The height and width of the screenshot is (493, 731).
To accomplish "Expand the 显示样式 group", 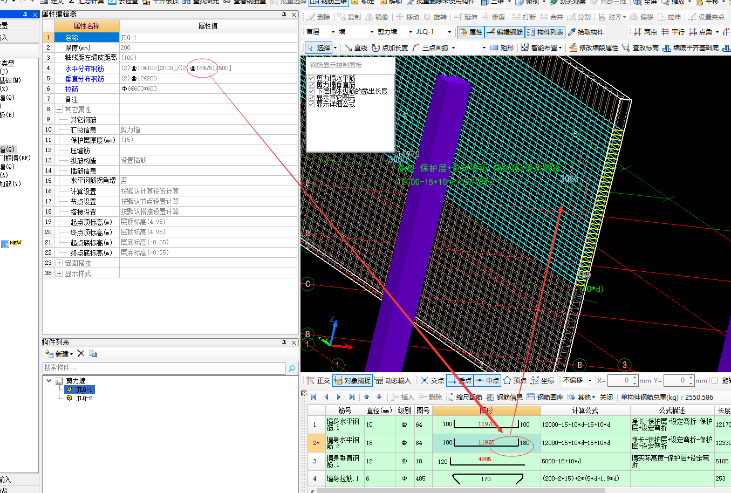I will [x=59, y=273].
